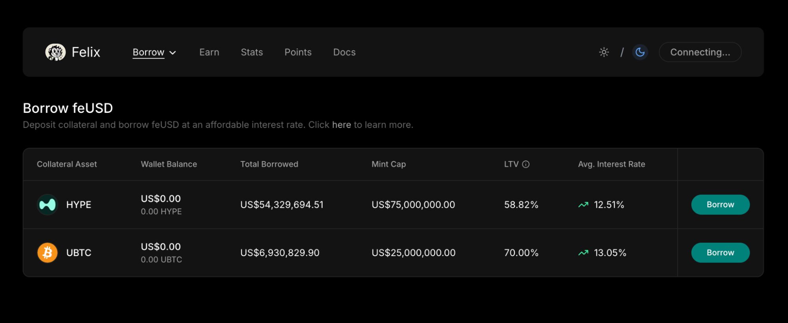Image resolution: width=788 pixels, height=323 pixels.
Task: Follow the "here" learn more link
Action: [341, 125]
